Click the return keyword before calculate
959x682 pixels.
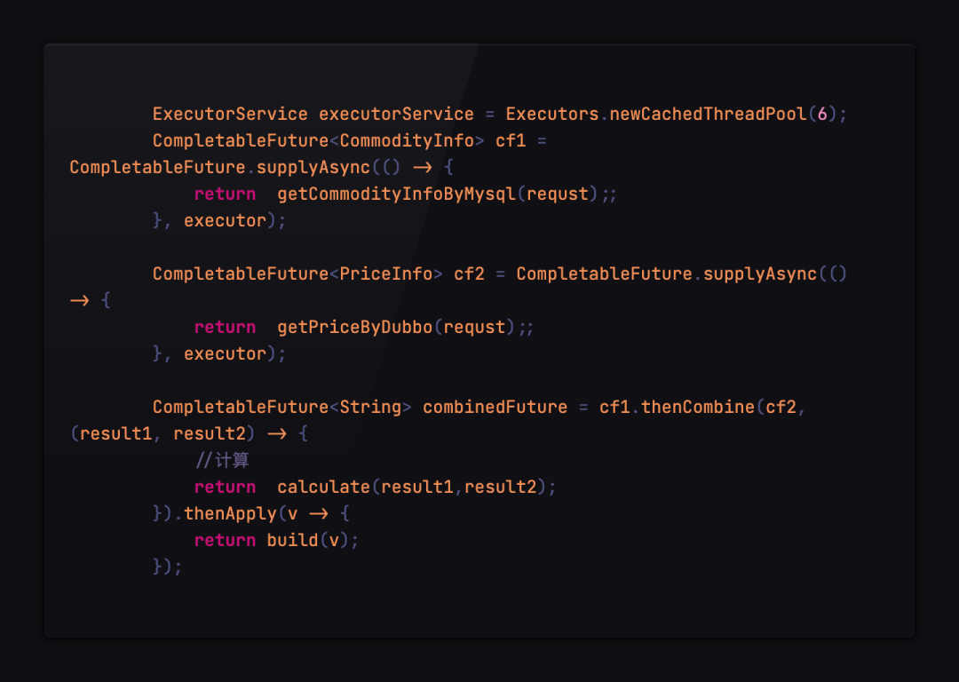tap(225, 487)
